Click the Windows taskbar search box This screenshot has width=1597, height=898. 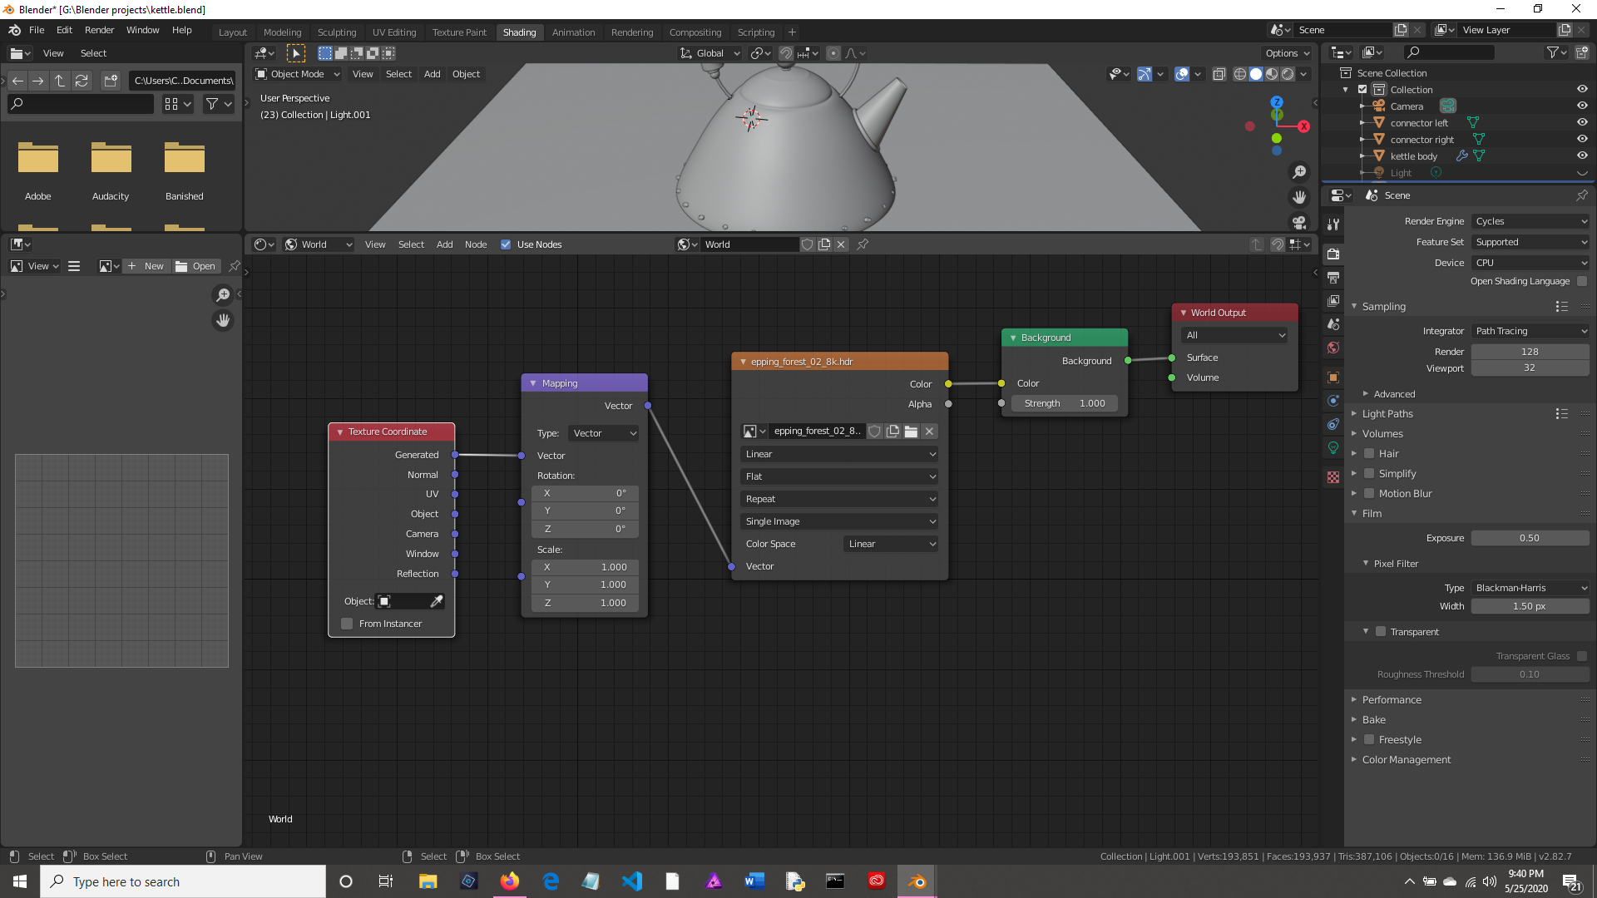coord(183,881)
